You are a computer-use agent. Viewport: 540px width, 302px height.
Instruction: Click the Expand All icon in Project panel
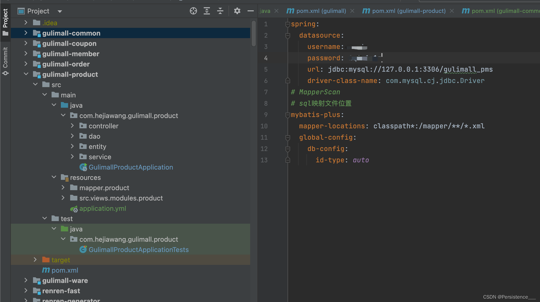click(x=207, y=11)
